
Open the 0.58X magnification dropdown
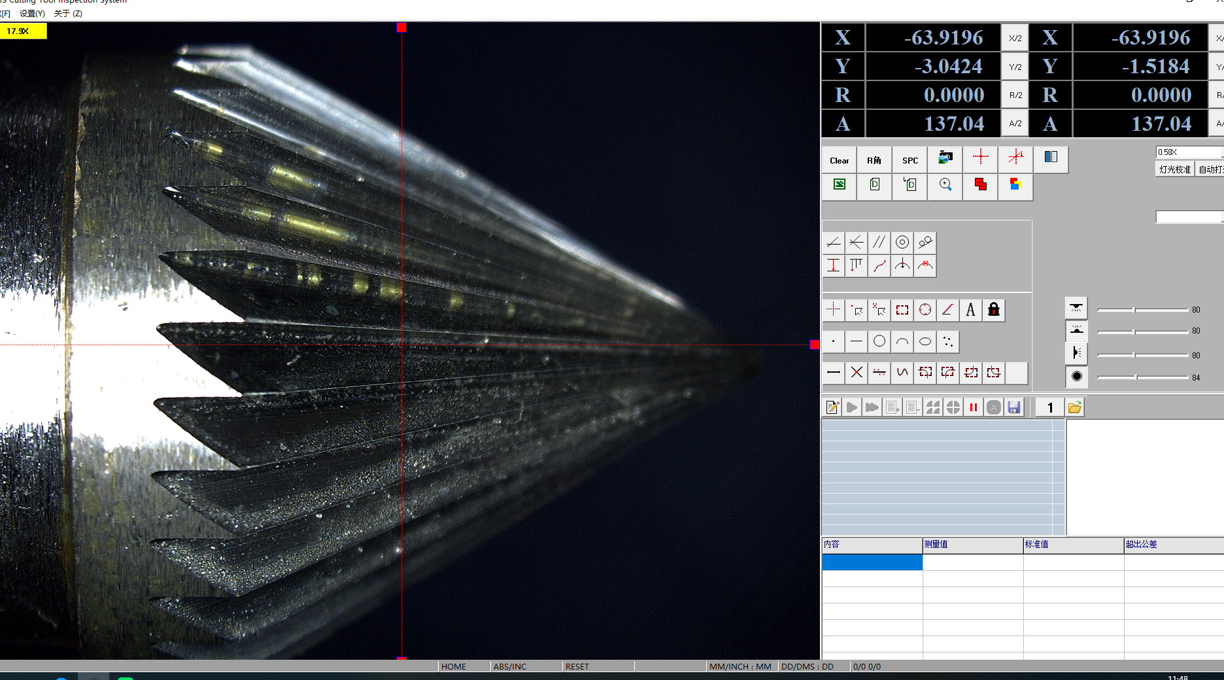click(1189, 152)
